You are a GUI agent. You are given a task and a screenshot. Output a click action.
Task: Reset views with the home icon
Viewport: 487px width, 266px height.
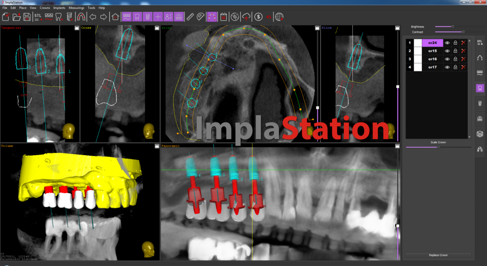[116, 17]
